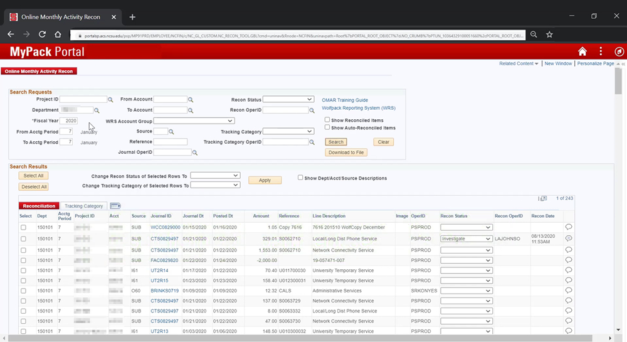627x342 pixels.
Task: Open Change Tracking Category of Selected Rows dropdown
Action: click(x=215, y=184)
